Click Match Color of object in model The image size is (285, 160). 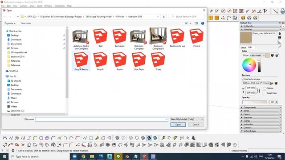point(272,55)
